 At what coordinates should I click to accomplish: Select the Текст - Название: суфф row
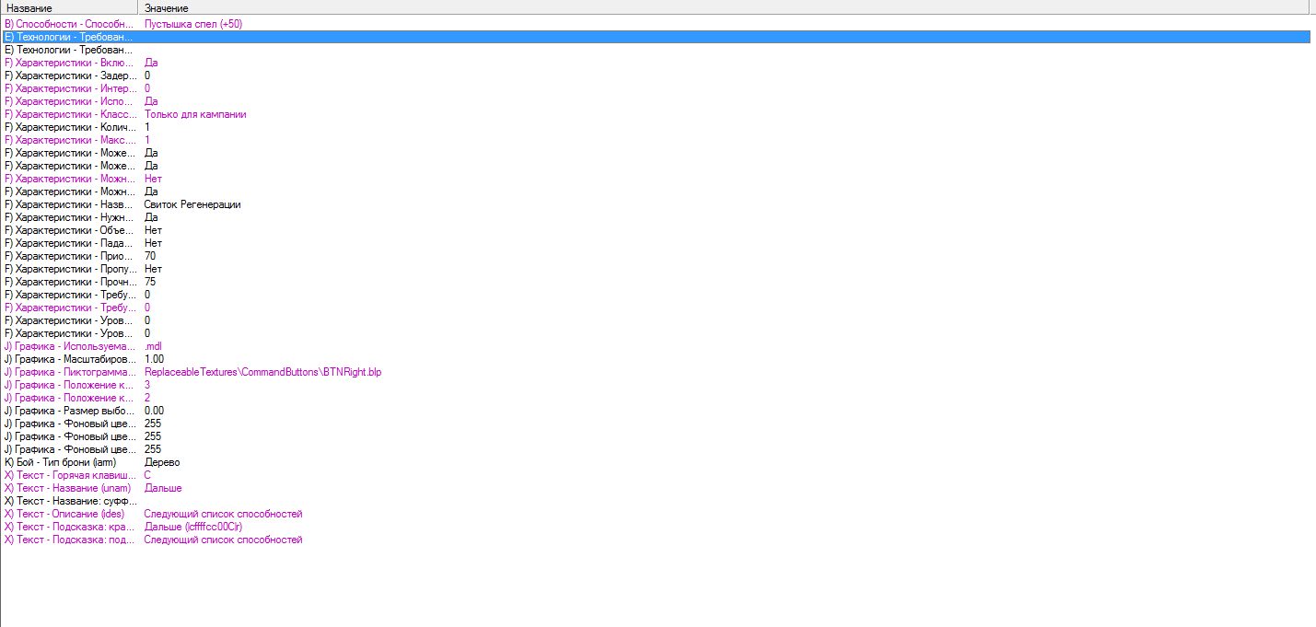click(656, 501)
